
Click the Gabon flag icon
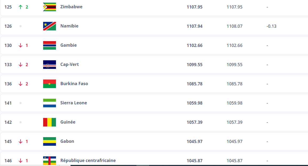coord(50,141)
